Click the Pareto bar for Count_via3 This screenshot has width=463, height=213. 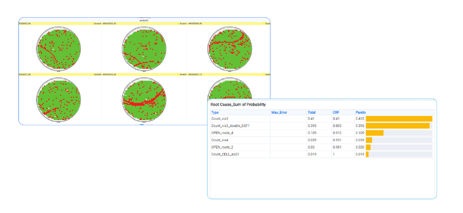(399, 119)
